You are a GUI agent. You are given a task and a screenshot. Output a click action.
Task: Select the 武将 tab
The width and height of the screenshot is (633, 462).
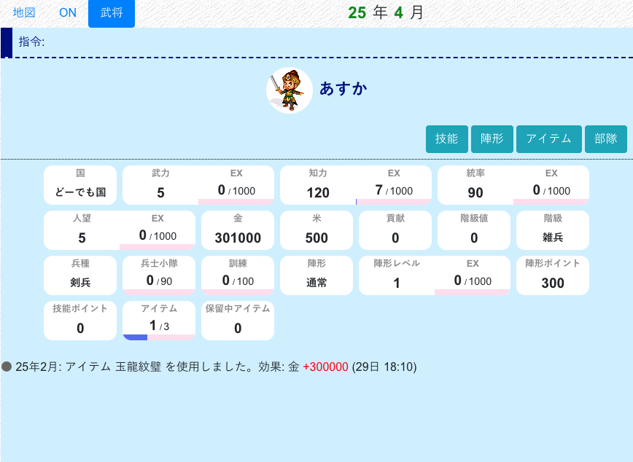(x=112, y=13)
